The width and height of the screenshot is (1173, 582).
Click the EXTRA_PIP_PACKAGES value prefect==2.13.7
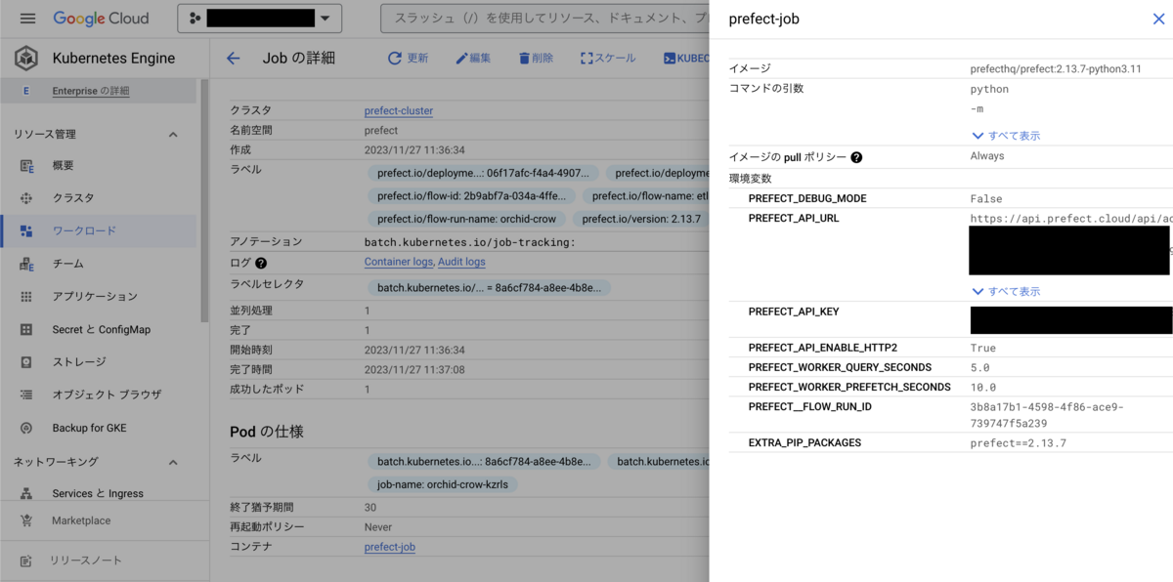(x=1019, y=442)
